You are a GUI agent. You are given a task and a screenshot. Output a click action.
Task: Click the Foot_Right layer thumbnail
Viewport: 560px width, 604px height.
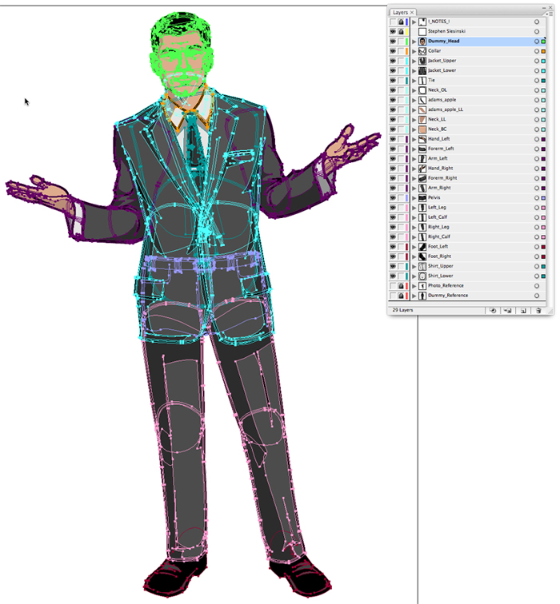[x=422, y=256]
